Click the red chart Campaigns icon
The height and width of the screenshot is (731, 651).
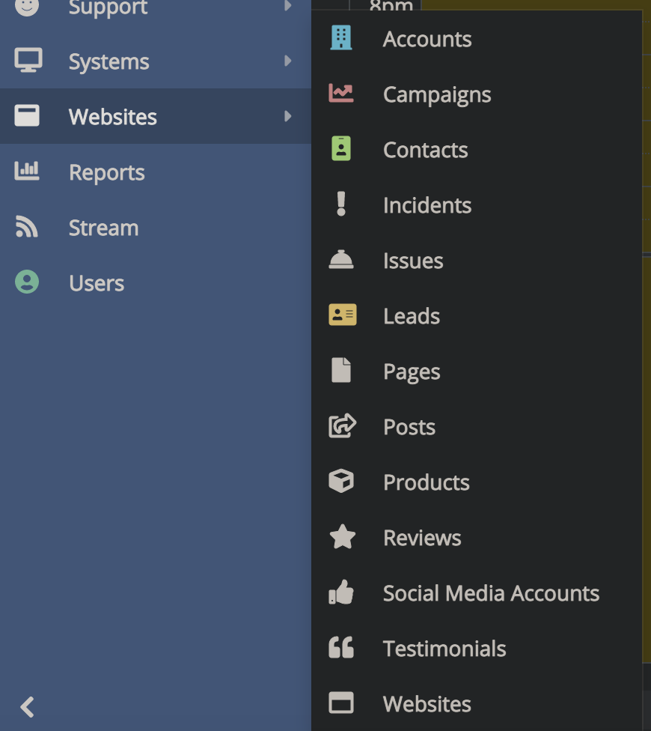[x=341, y=94]
